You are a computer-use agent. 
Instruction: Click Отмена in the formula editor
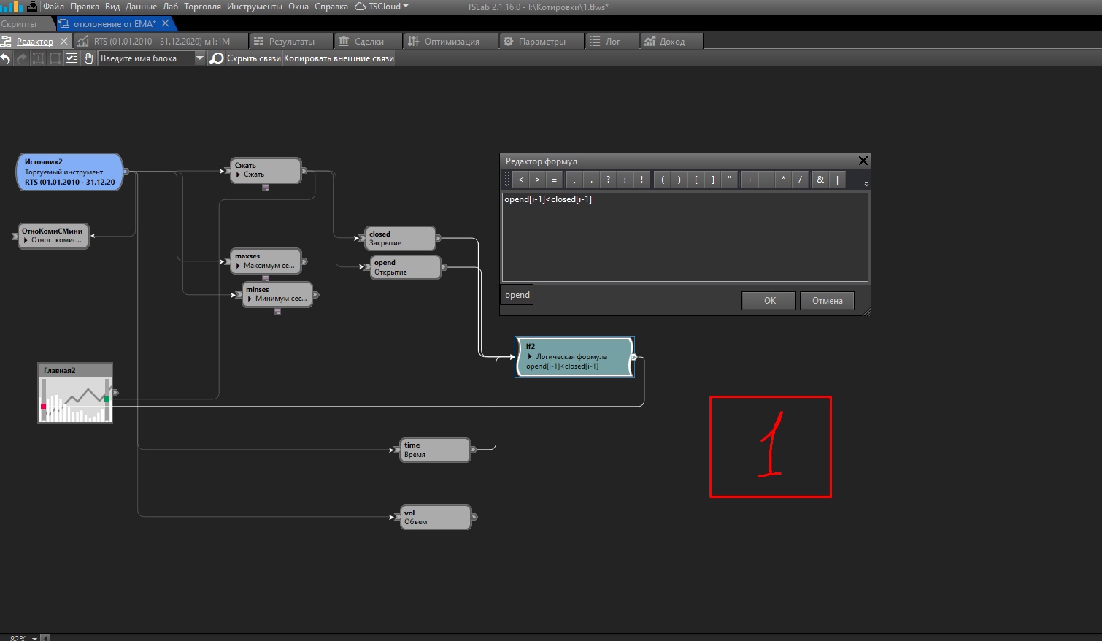point(828,301)
